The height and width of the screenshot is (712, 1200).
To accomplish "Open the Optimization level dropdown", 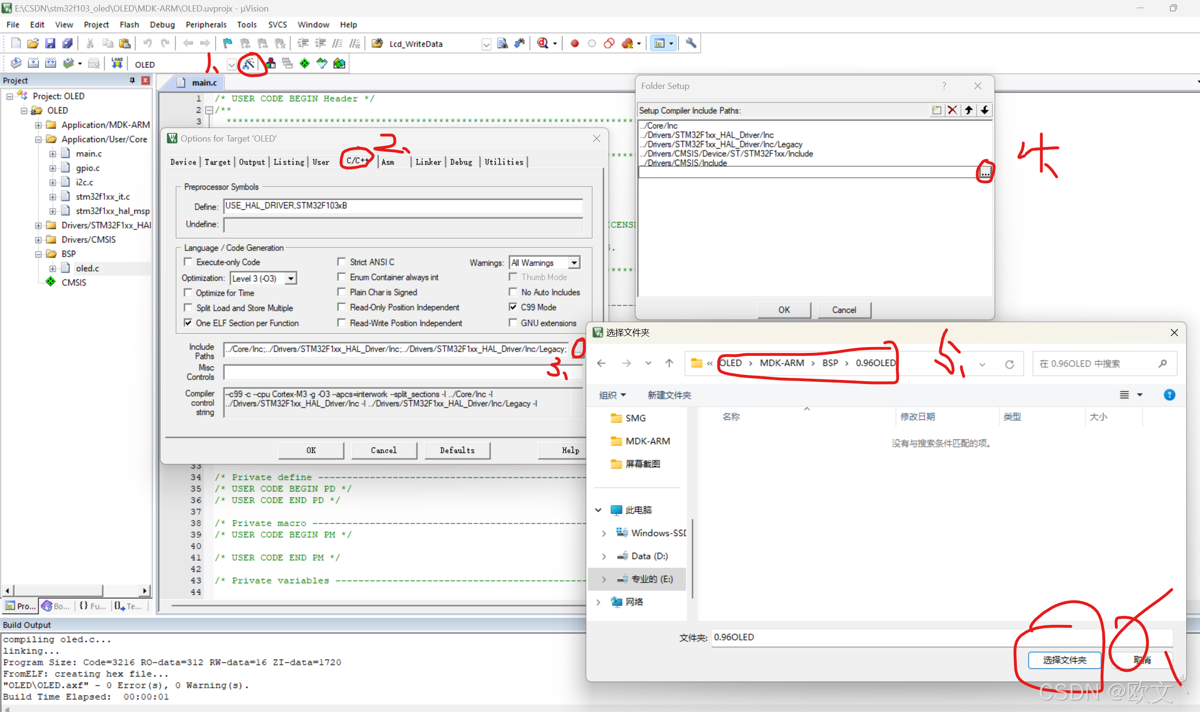I will pos(291,278).
